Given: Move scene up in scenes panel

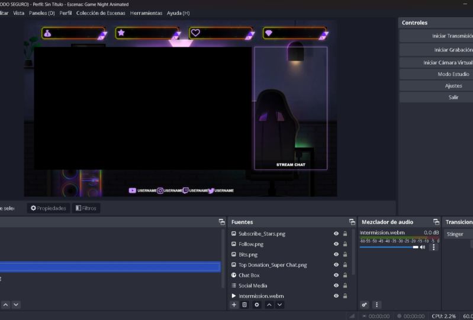Looking at the screenshot, I should [x=5, y=305].
